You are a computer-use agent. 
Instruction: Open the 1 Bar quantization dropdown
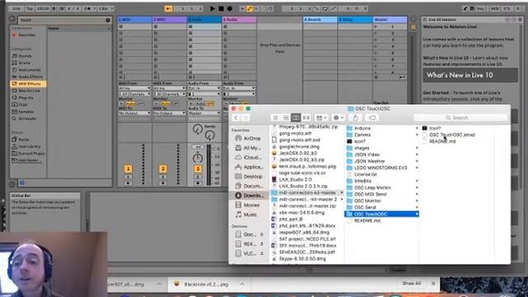click(106, 8)
